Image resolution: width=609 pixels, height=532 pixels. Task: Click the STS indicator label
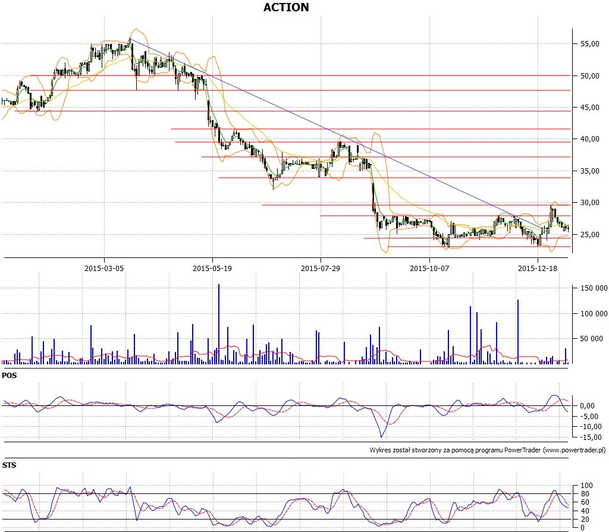10,465
